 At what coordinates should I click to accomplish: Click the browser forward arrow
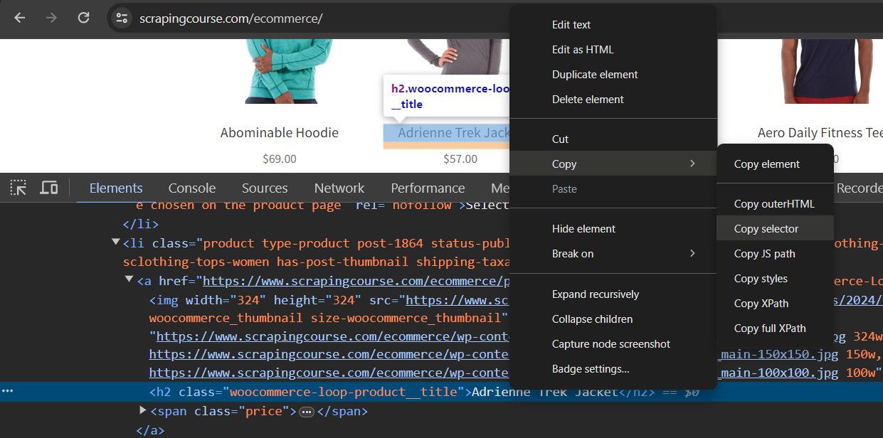[x=51, y=18]
